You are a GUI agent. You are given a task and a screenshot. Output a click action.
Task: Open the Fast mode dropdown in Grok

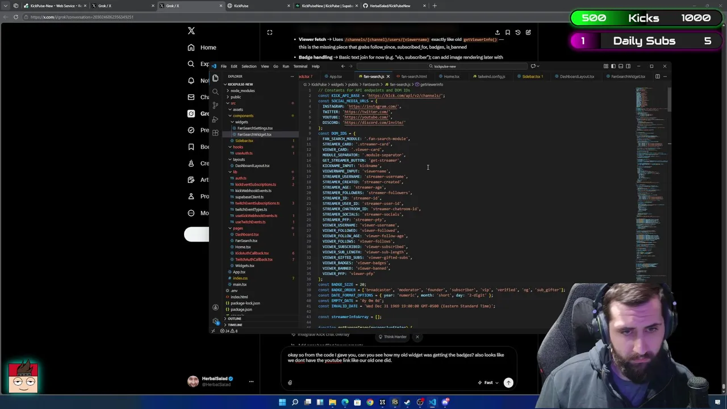point(488,382)
